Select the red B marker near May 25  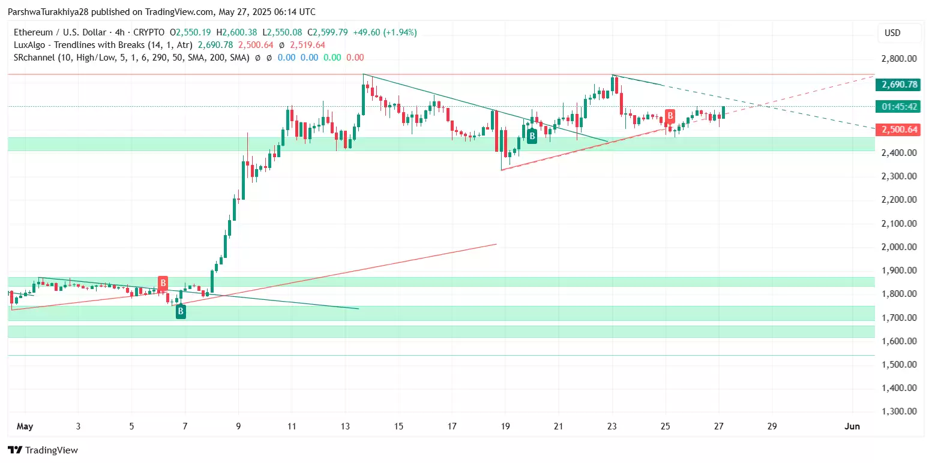click(x=670, y=116)
